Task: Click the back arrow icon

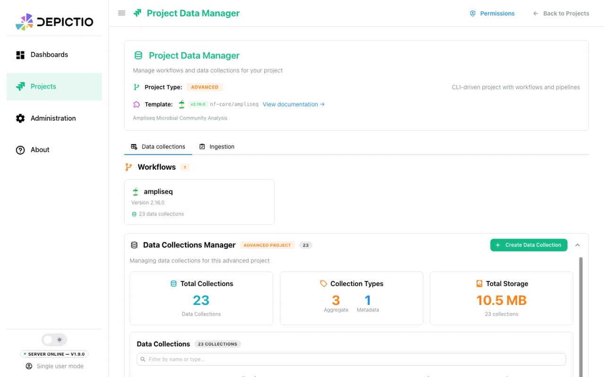Action: [536, 14]
